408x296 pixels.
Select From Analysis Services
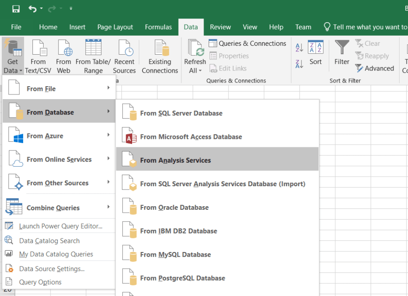217,159
